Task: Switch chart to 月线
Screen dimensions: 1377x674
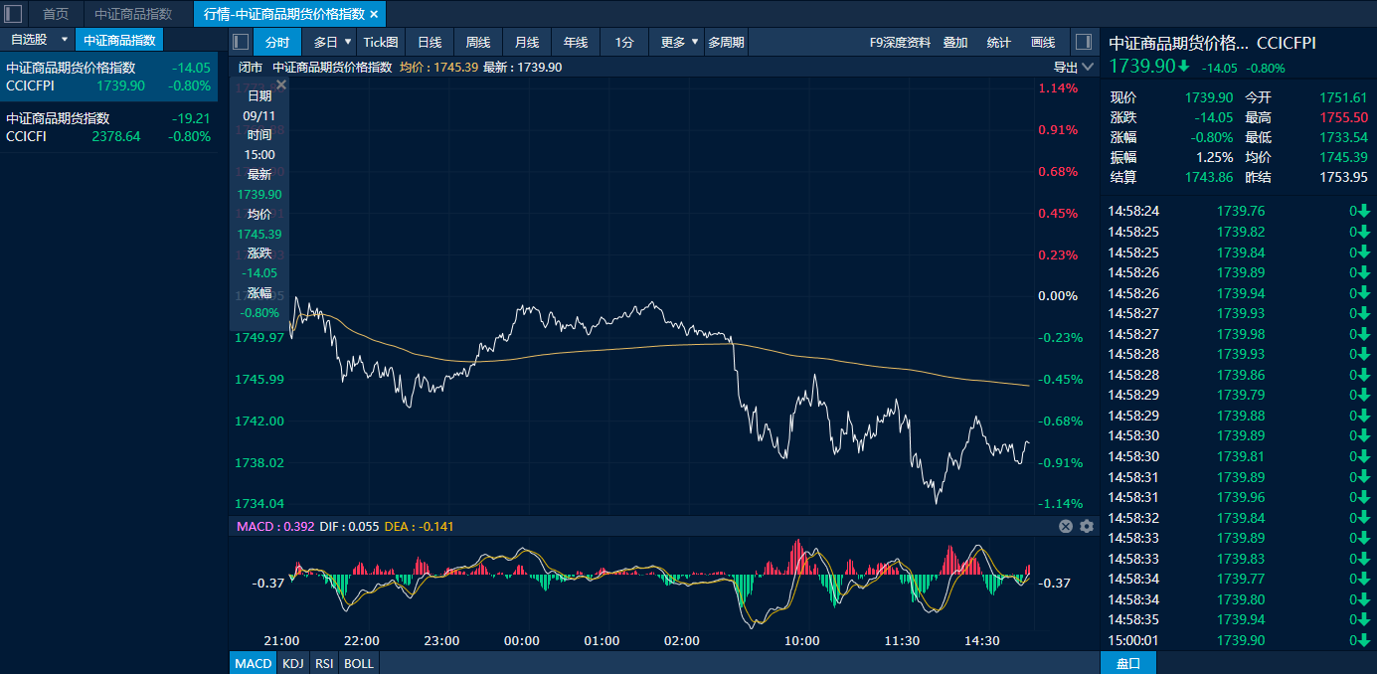Action: tap(527, 42)
